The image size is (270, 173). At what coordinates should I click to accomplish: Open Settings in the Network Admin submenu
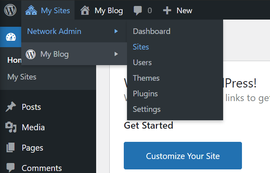(147, 109)
